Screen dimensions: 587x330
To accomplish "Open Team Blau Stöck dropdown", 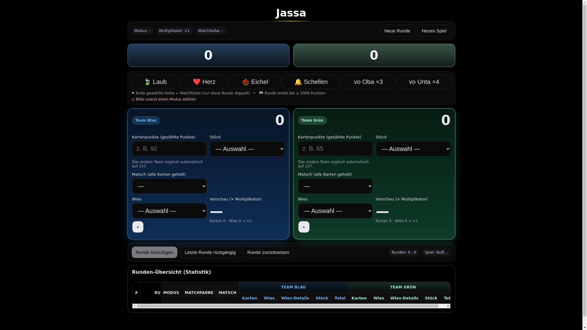I will click(x=247, y=149).
